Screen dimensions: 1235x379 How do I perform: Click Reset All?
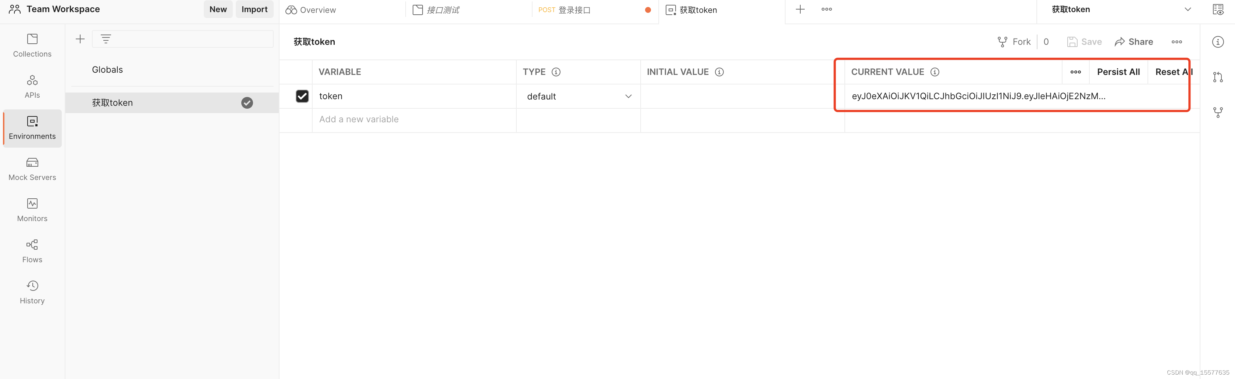1173,72
